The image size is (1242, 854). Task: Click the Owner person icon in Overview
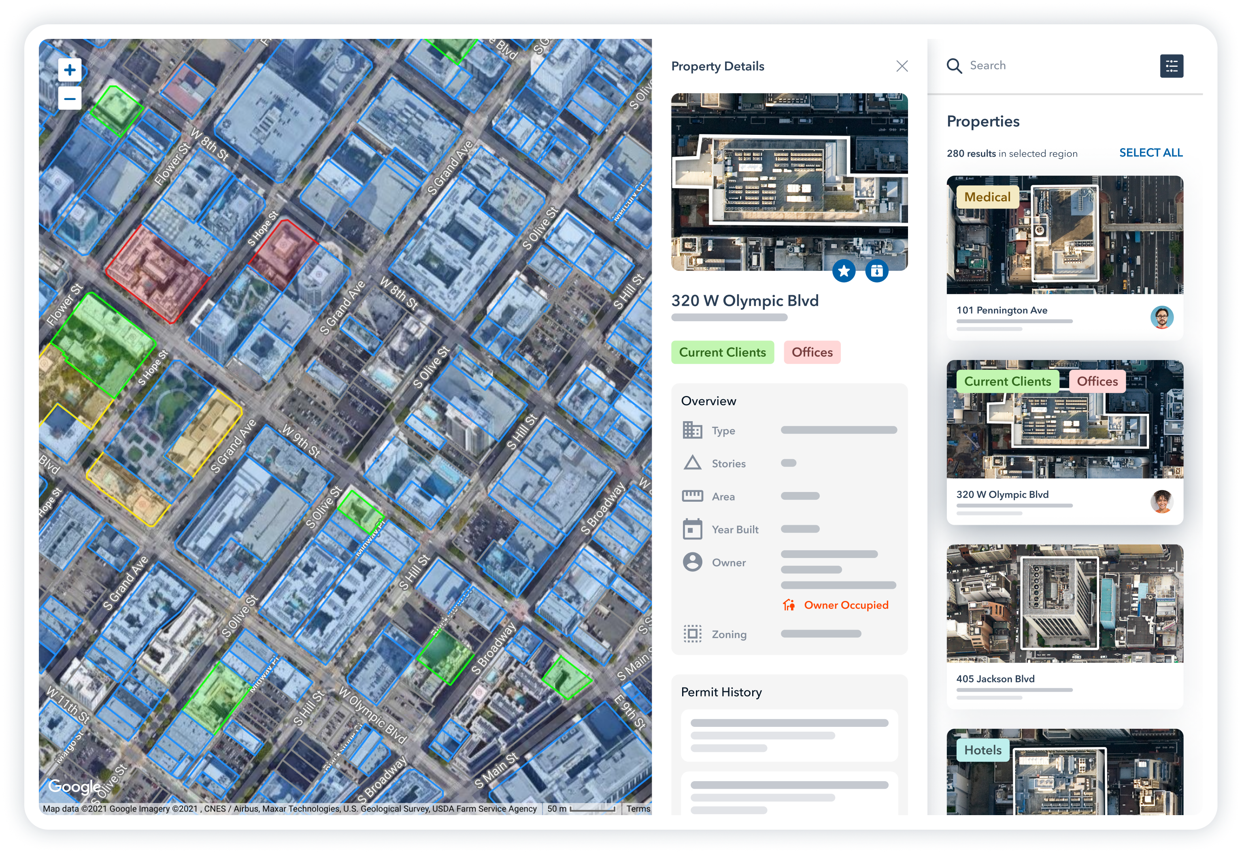(692, 562)
